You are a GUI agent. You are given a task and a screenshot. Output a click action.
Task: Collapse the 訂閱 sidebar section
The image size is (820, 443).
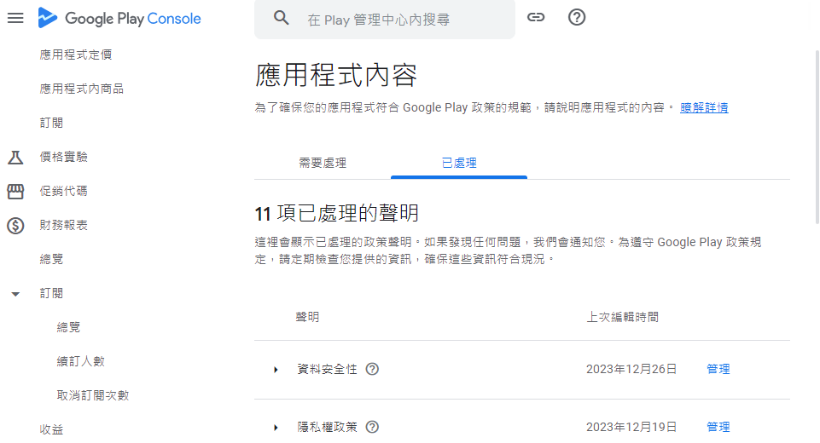coord(15,294)
